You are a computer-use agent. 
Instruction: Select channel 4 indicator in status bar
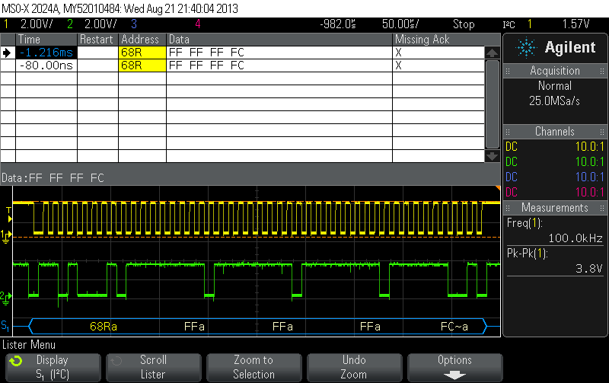[198, 24]
